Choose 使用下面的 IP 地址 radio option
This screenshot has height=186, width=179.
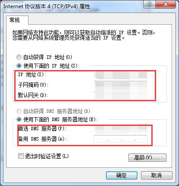[19, 66]
